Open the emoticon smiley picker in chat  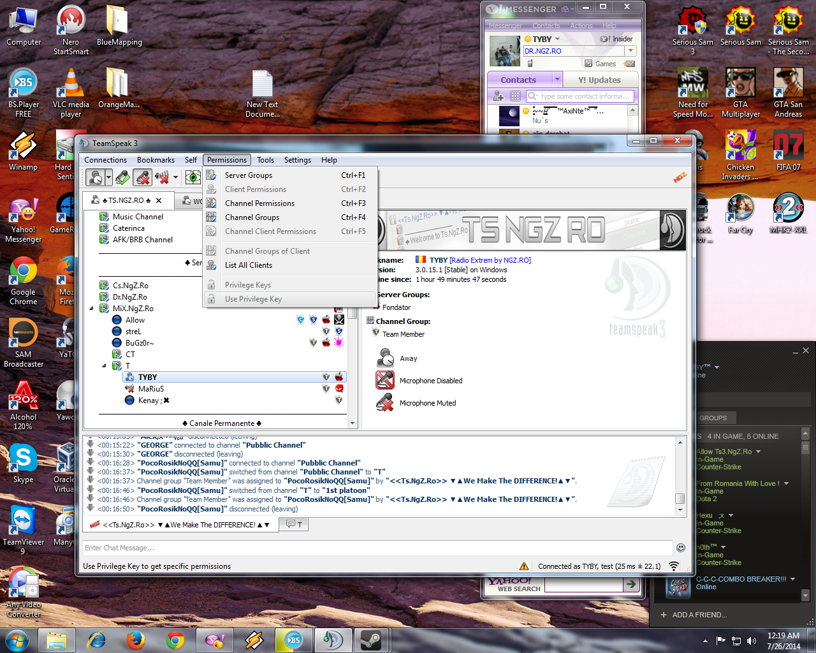[x=680, y=548]
